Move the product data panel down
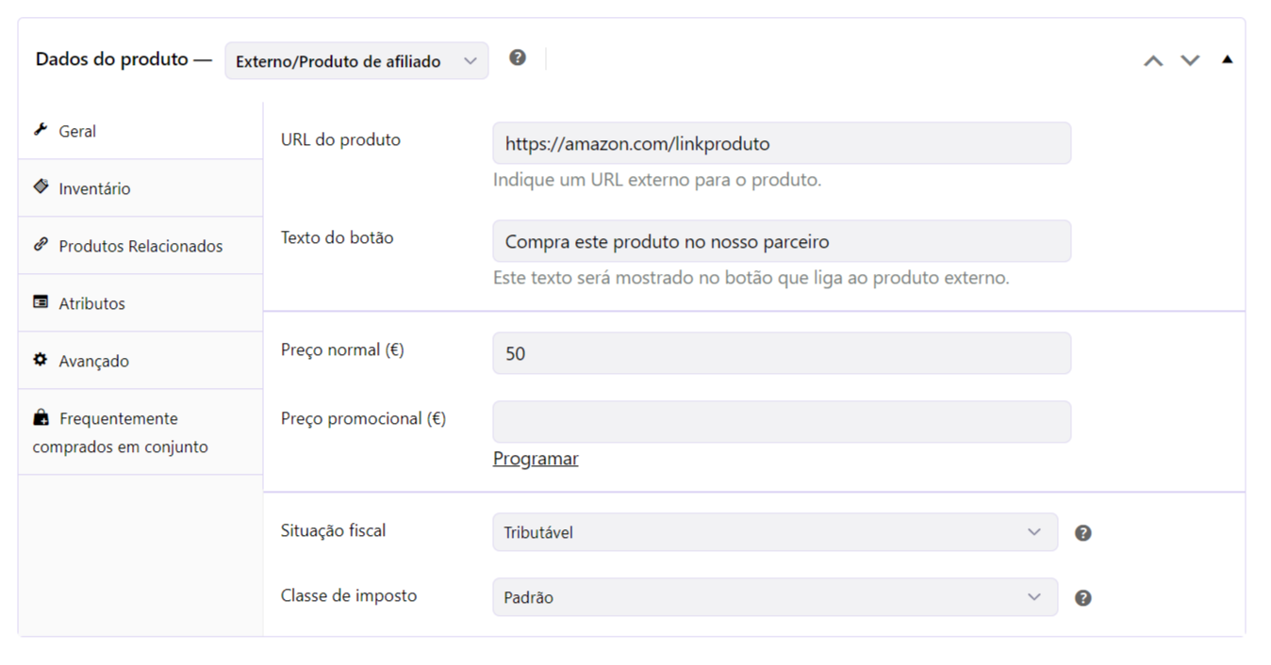The width and height of the screenshot is (1271, 665). click(1191, 60)
